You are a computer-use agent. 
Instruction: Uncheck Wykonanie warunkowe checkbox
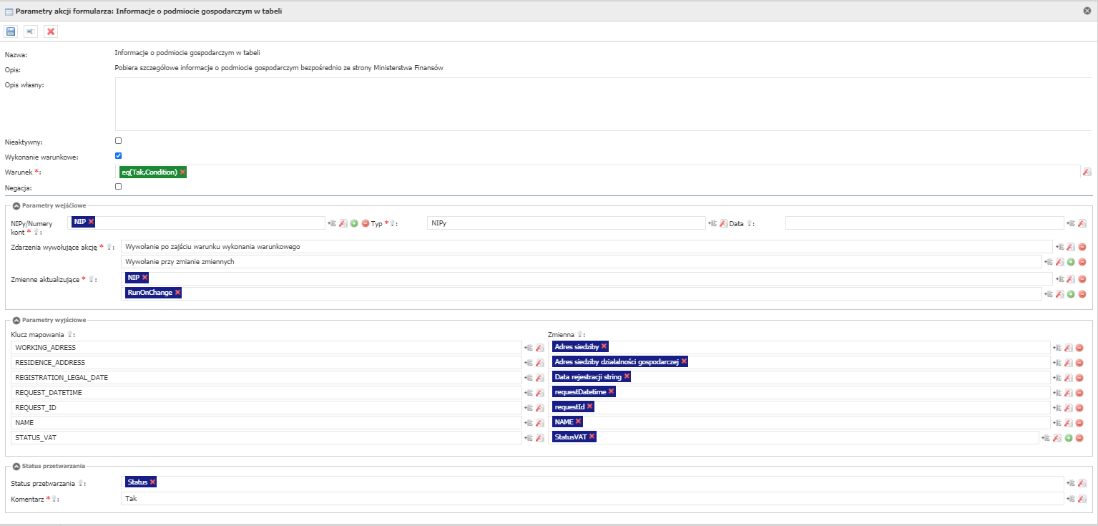119,155
